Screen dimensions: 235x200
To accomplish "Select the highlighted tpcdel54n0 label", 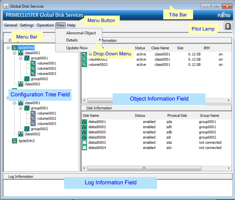I will click(27, 48).
